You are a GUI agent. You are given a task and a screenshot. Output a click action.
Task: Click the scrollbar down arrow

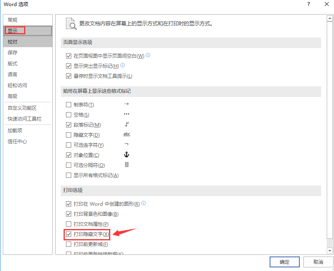[x=330, y=251]
